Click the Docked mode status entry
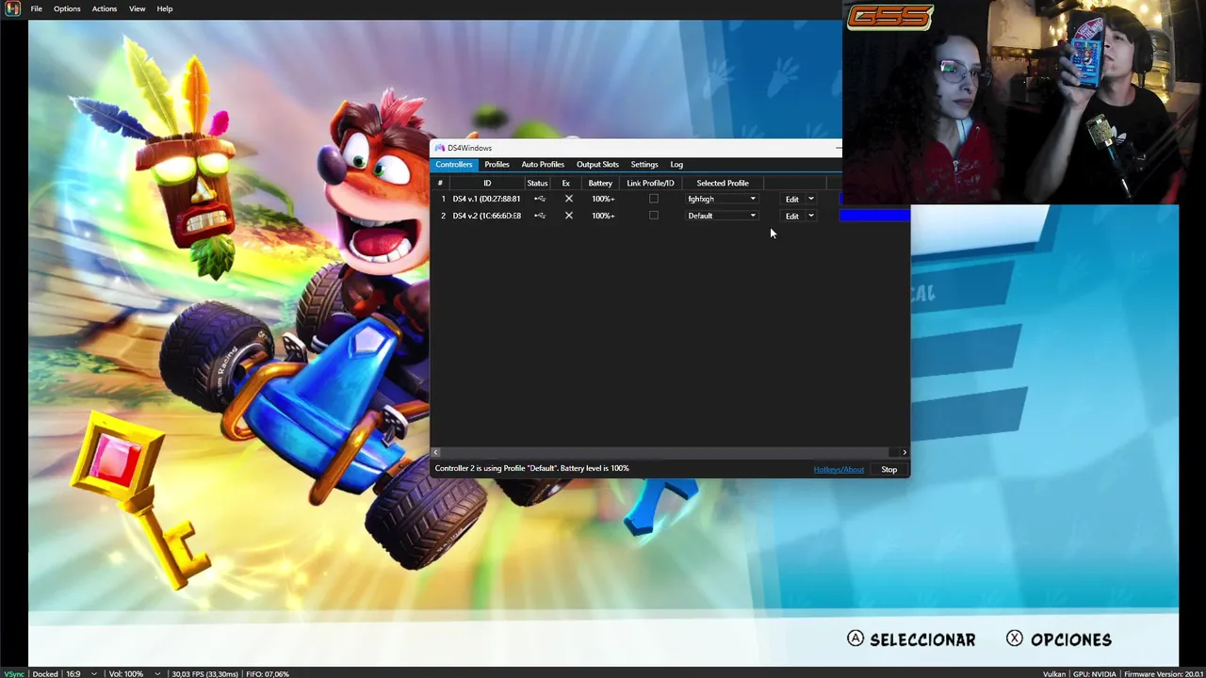1206x678 pixels. coord(45,673)
